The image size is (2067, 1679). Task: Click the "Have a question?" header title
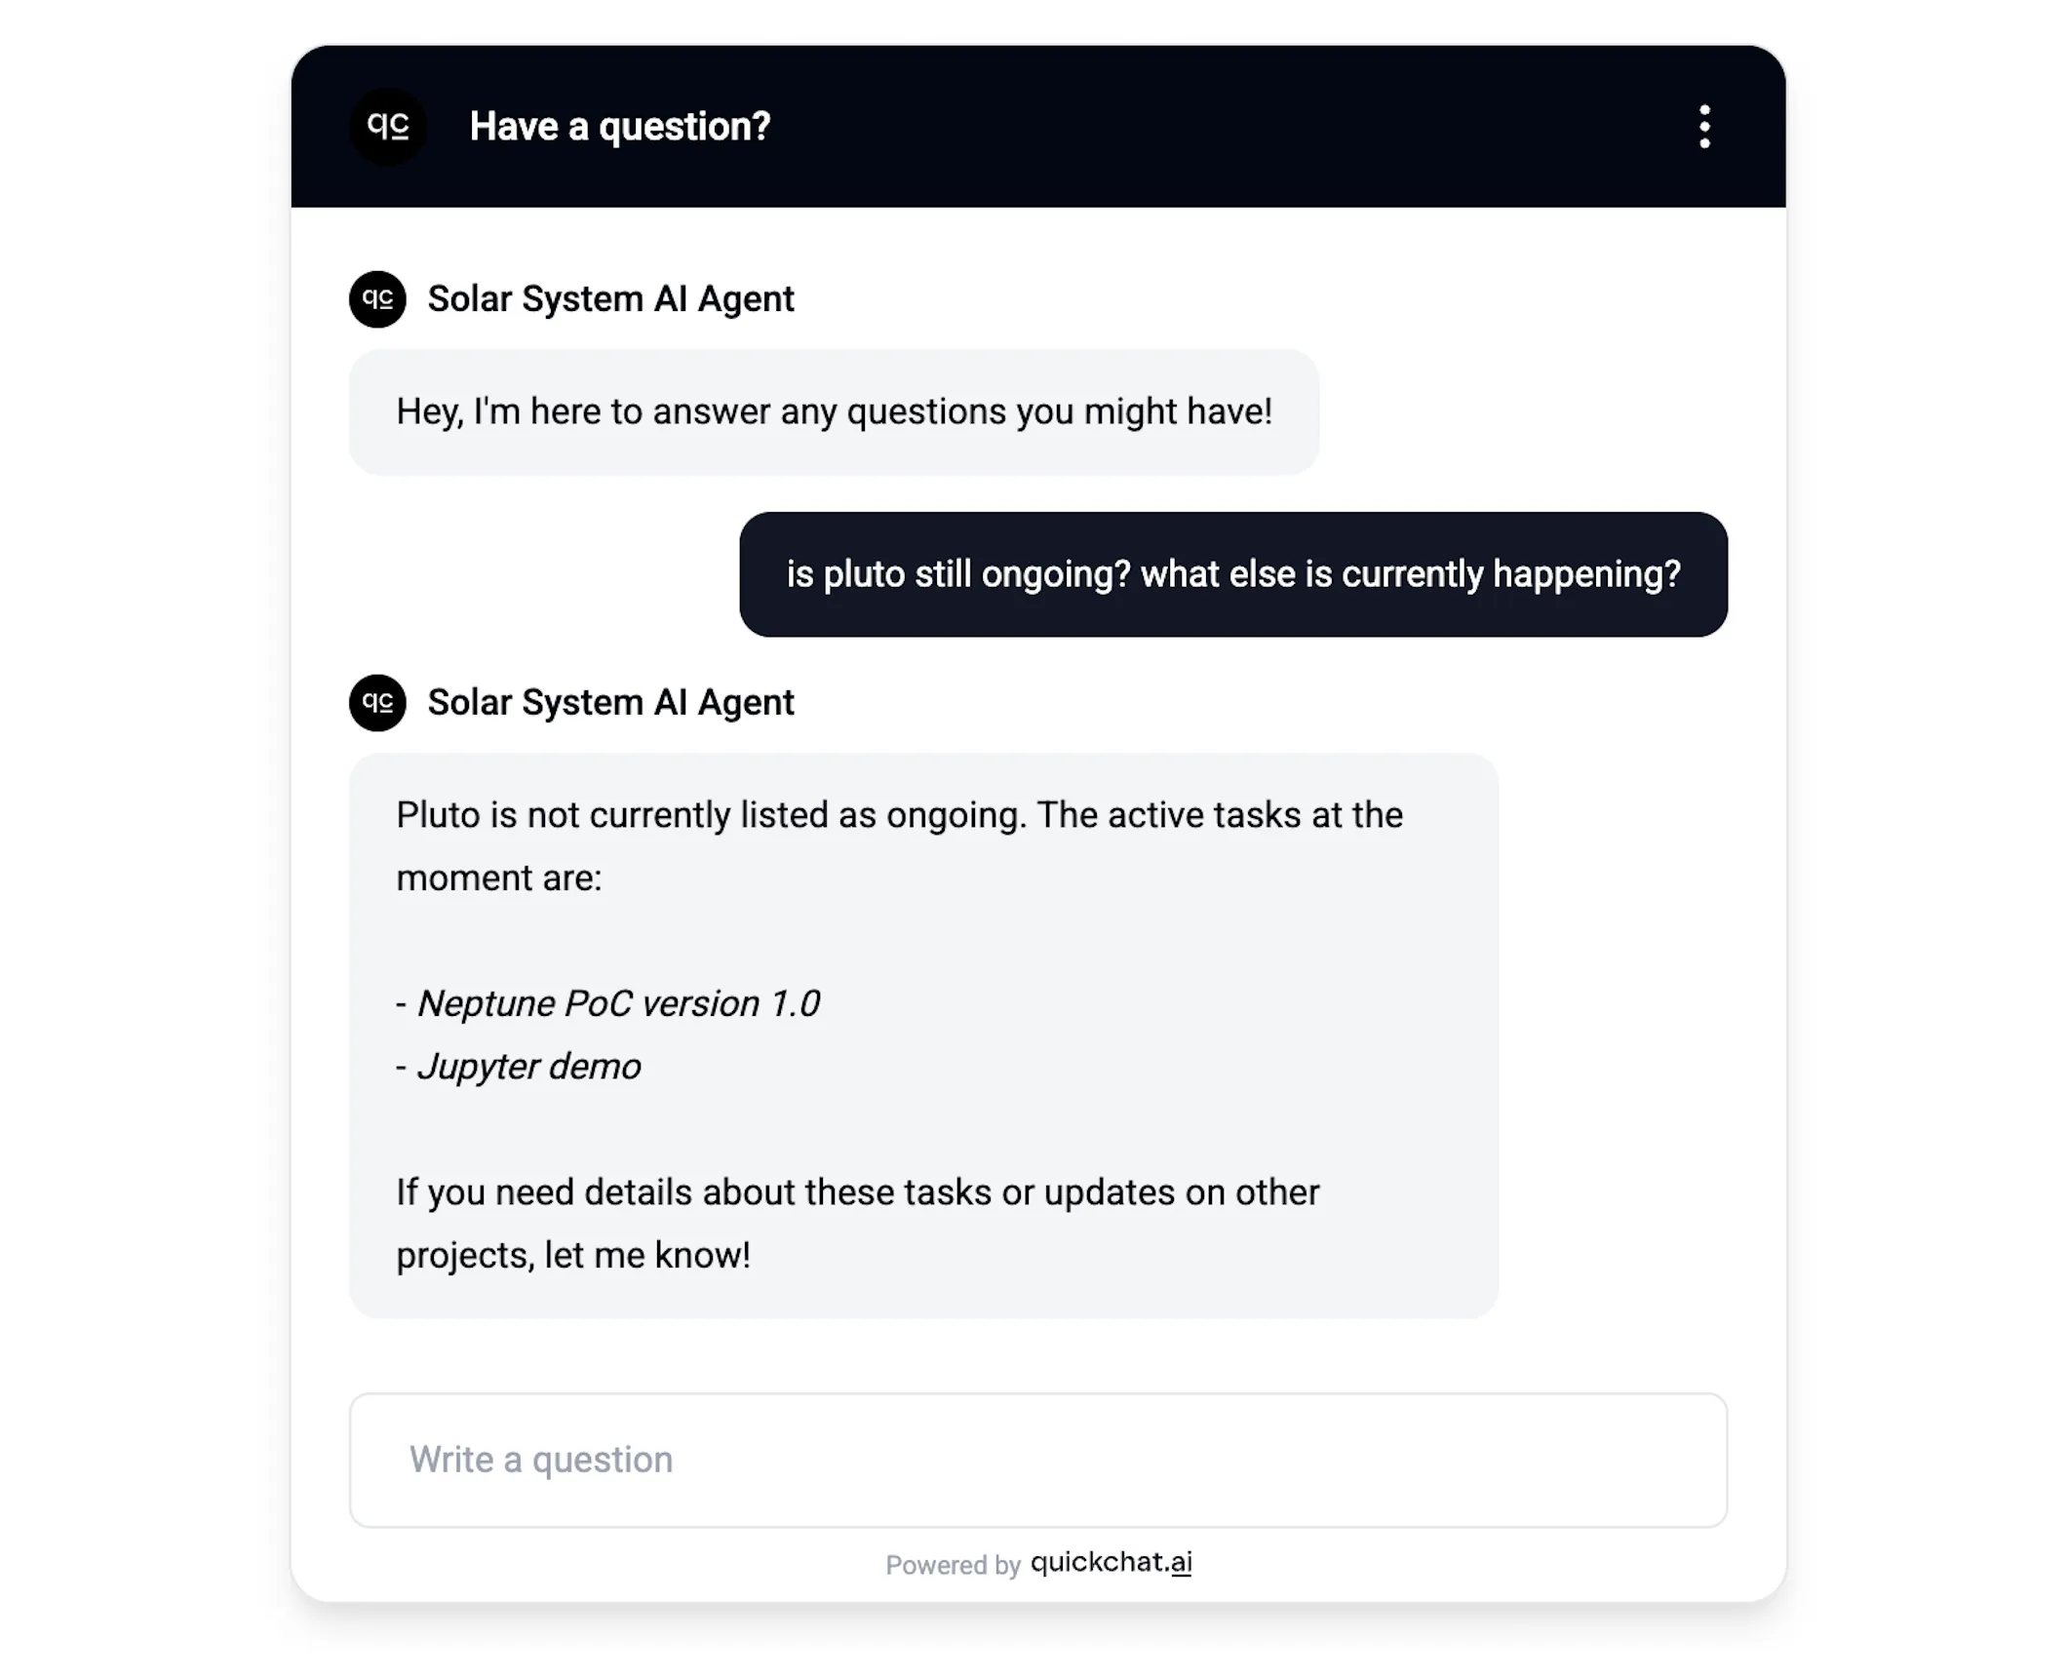tap(620, 127)
